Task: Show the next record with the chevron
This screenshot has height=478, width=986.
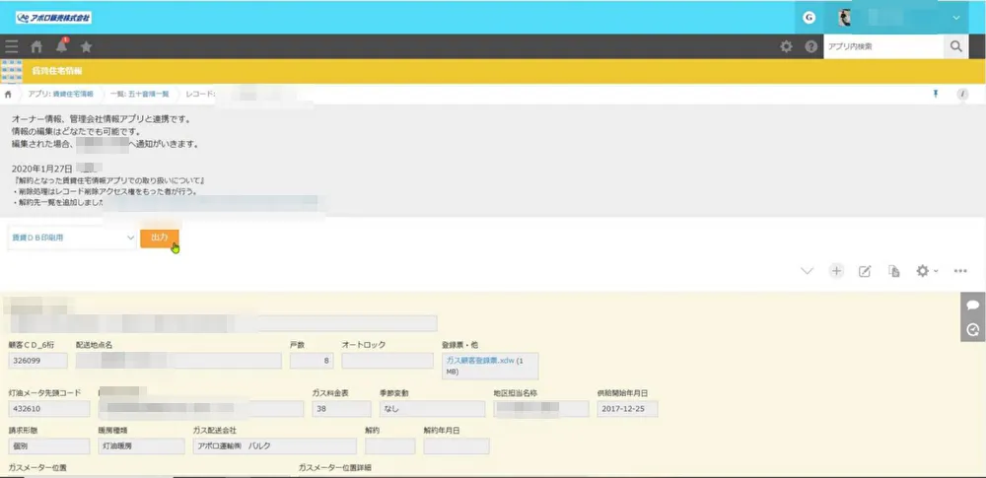Action: (x=808, y=271)
